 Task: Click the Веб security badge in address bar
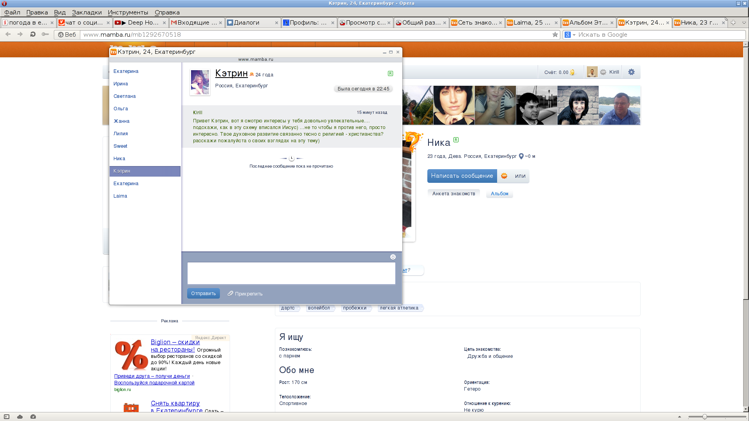pos(67,35)
